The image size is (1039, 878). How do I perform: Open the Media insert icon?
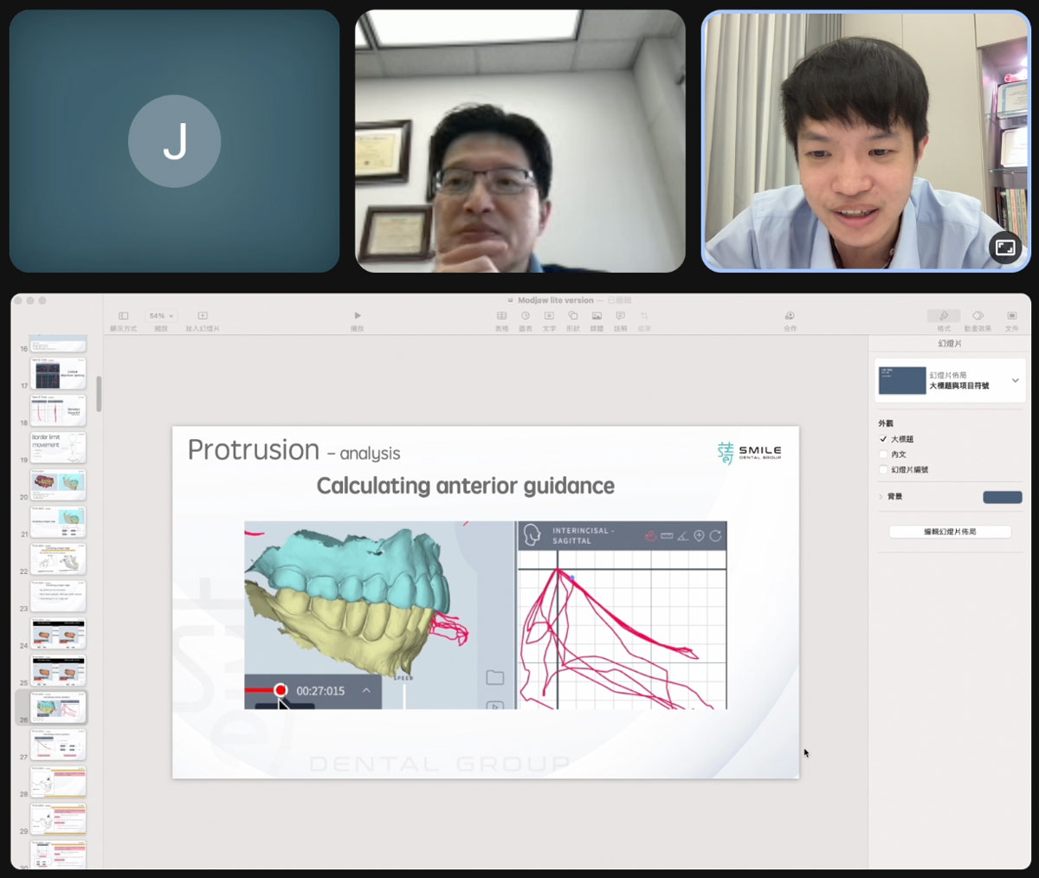(x=597, y=316)
